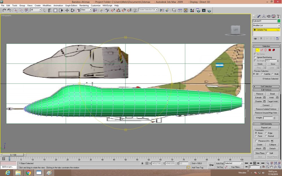Select the None constraint radio button

coord(256,133)
